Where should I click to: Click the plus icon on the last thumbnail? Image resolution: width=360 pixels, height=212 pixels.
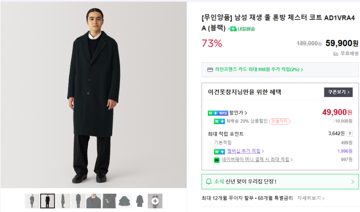tap(155, 201)
